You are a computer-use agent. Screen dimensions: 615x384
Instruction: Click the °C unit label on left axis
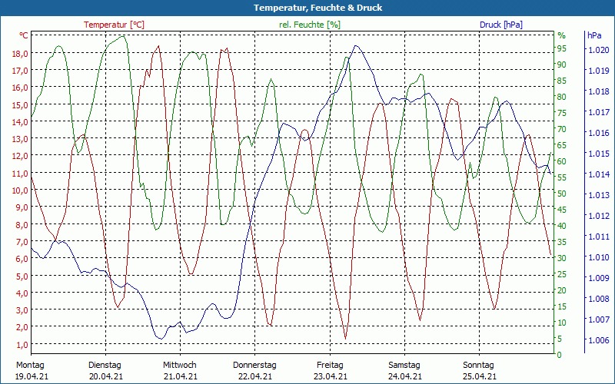point(24,35)
